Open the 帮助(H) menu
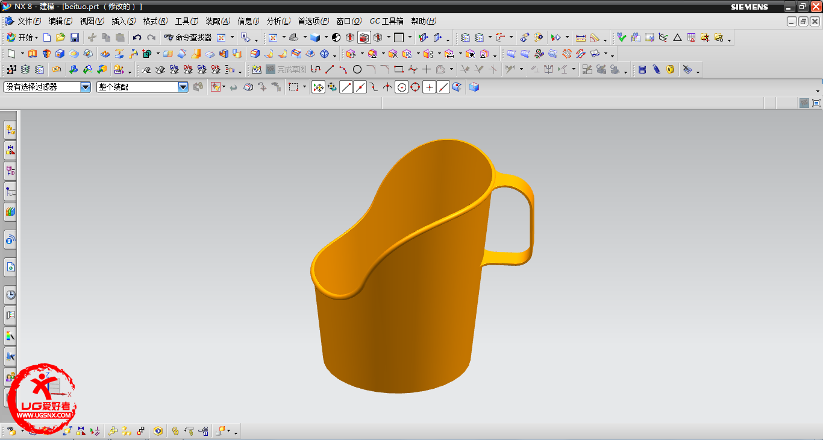 [424, 21]
